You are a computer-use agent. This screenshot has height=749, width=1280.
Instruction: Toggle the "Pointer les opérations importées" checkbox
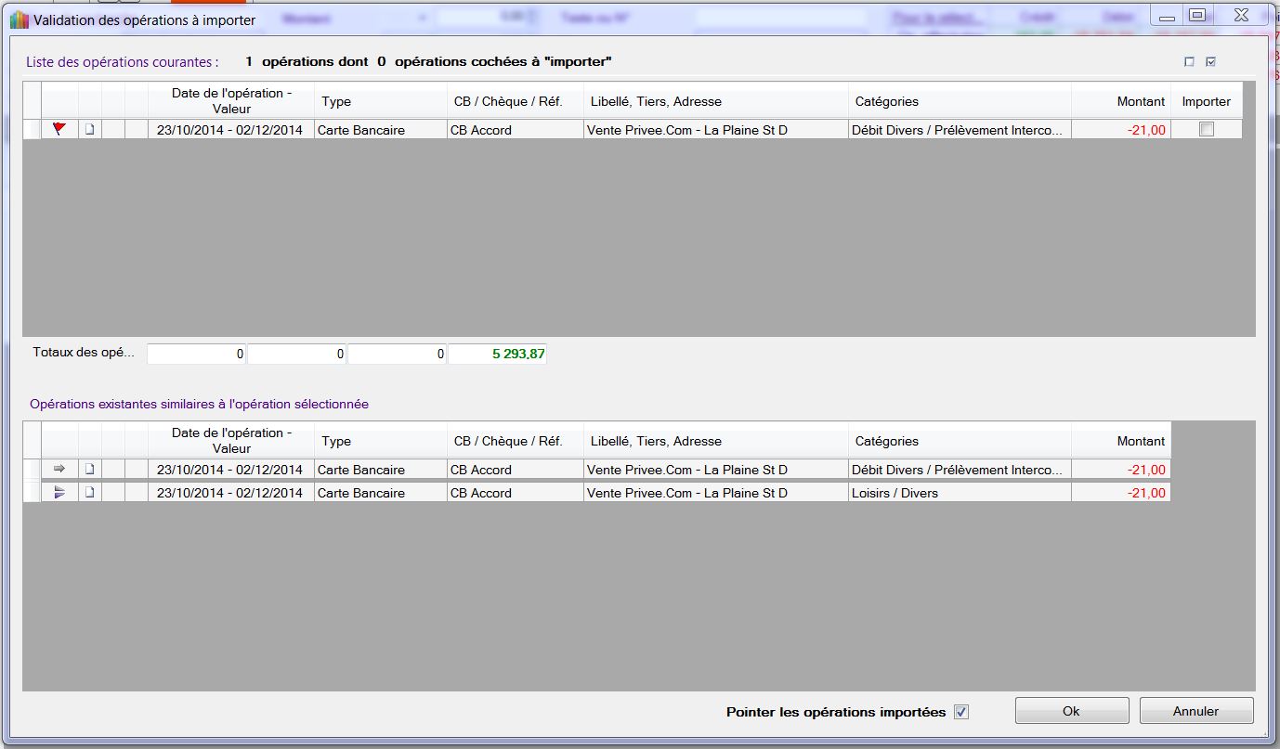coord(961,712)
